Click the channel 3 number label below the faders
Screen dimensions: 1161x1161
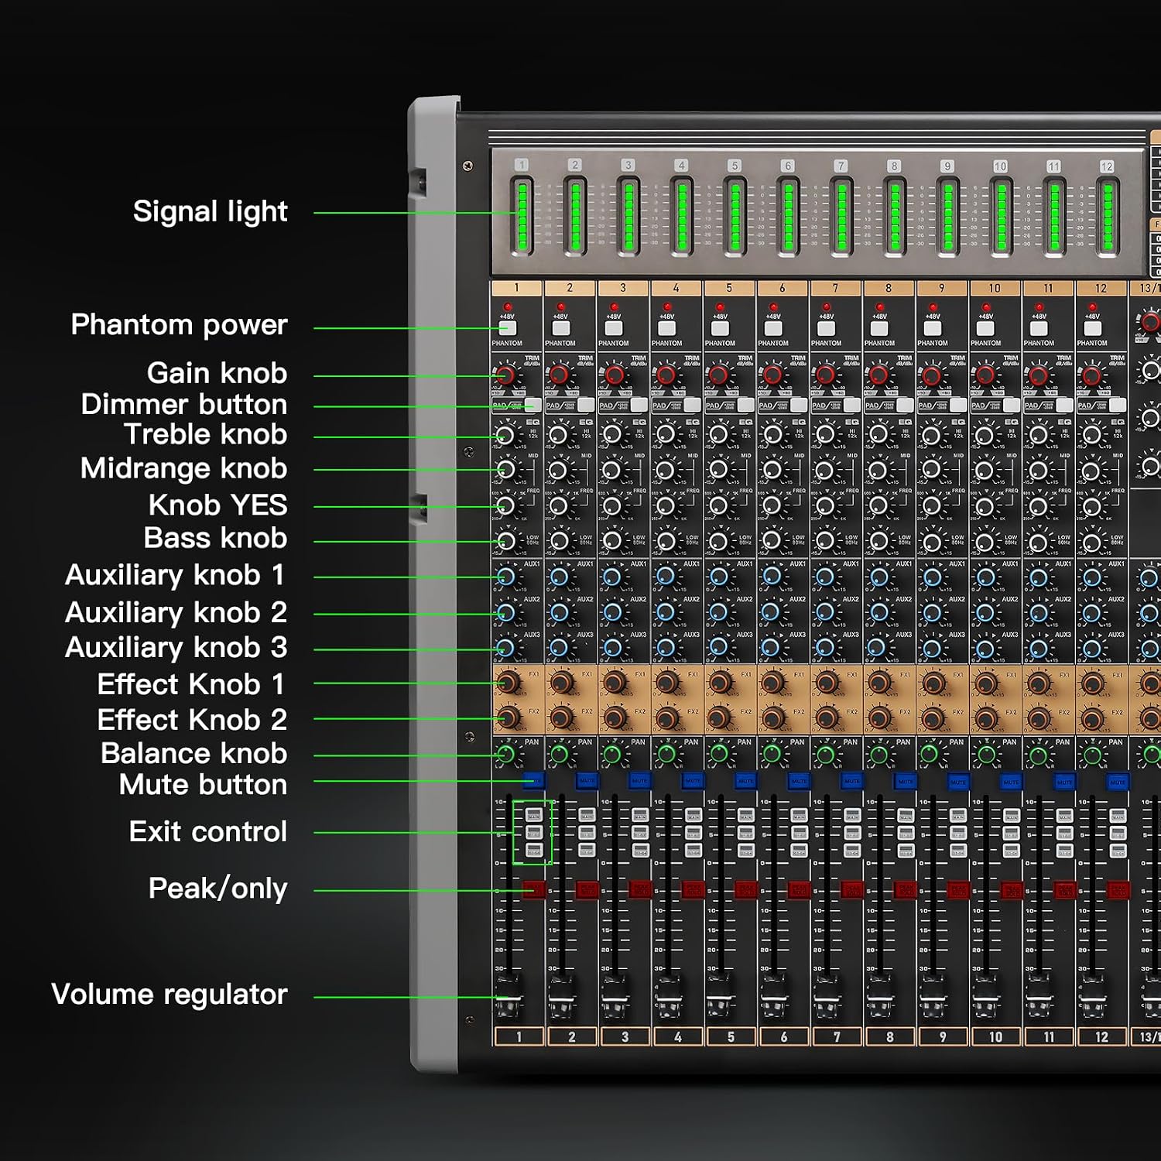pos(625,1037)
